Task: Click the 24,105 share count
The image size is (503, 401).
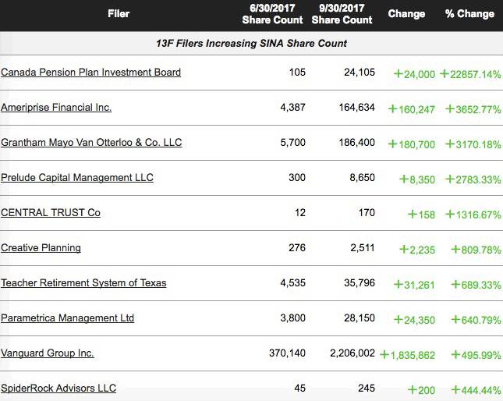Action: (x=360, y=73)
